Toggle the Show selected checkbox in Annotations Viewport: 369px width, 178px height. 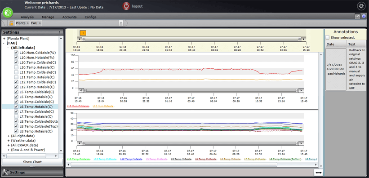tap(327, 37)
